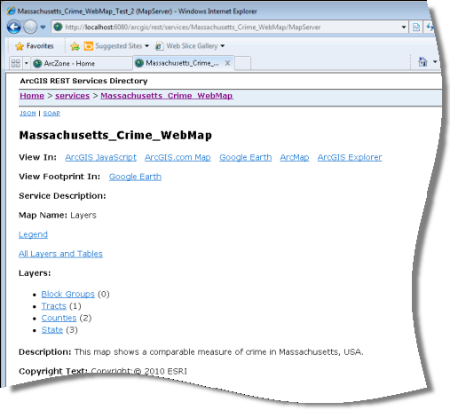Open All Layers and Tables link
Screen dimensions: 450x410
point(60,254)
